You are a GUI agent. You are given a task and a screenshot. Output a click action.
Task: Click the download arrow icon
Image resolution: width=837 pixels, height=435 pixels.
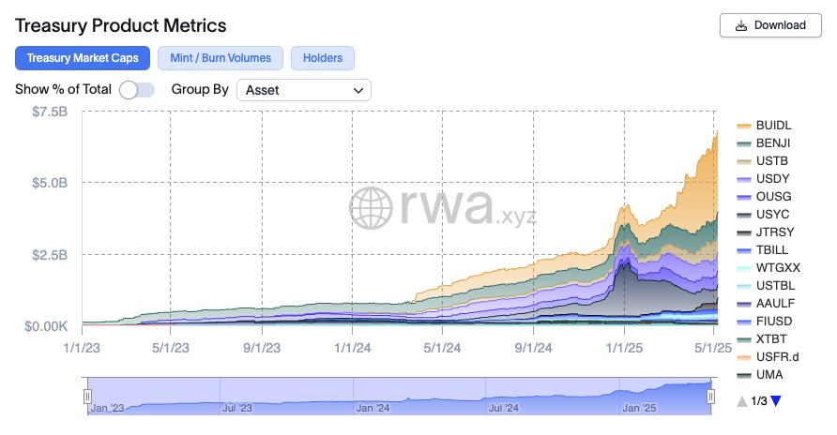(x=741, y=25)
